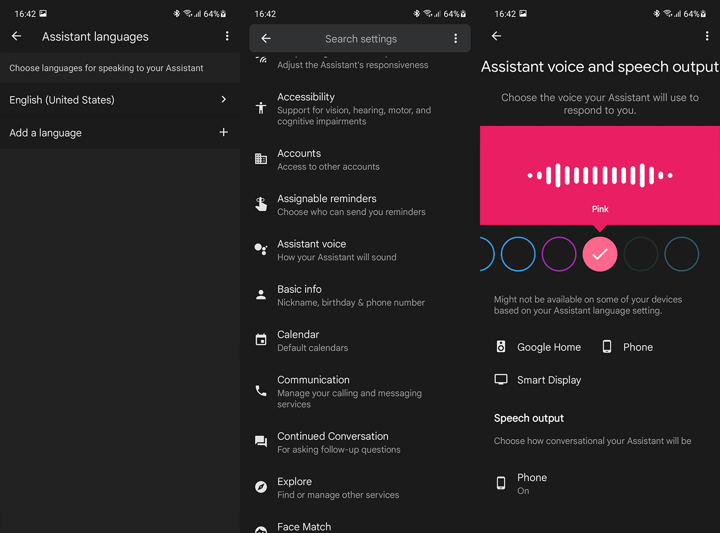Image resolution: width=720 pixels, height=533 pixels.
Task: Click 'Assistant voice and speech output' title
Action: (x=600, y=67)
